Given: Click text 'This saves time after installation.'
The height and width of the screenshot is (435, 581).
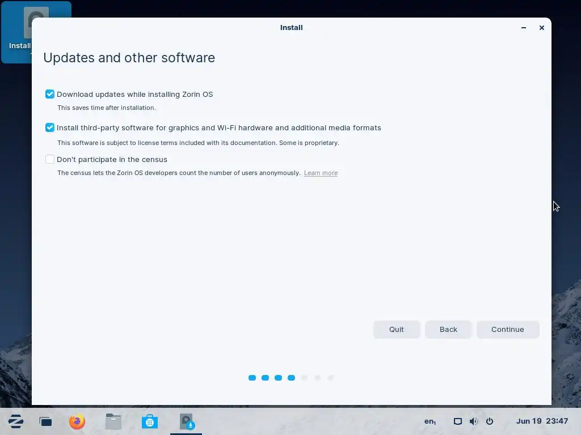Looking at the screenshot, I should [x=107, y=108].
